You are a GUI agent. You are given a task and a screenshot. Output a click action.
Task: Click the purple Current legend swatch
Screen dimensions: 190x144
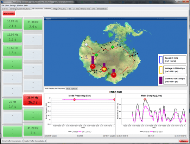pyautogui.click(x=161, y=80)
